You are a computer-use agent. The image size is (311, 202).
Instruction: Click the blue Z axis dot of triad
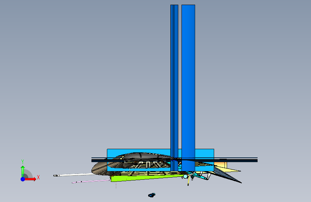point(23,179)
